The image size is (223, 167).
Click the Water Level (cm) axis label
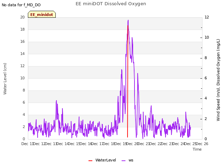coord(5,79)
